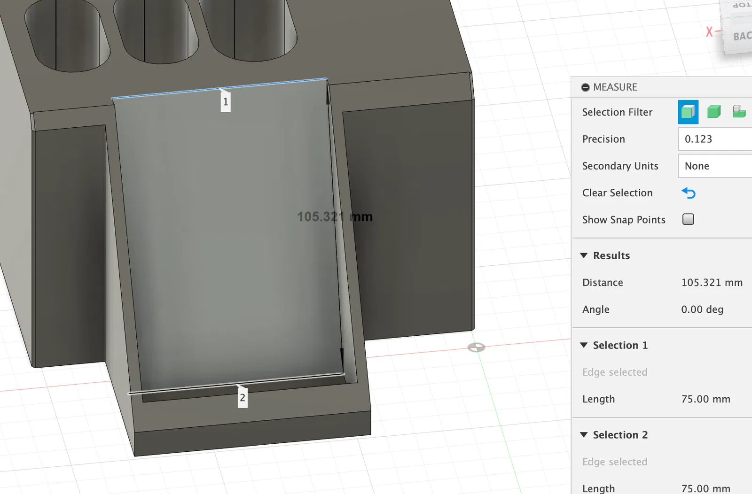Click the Distance label in Results
Viewport: 752px width, 494px height.
click(603, 283)
